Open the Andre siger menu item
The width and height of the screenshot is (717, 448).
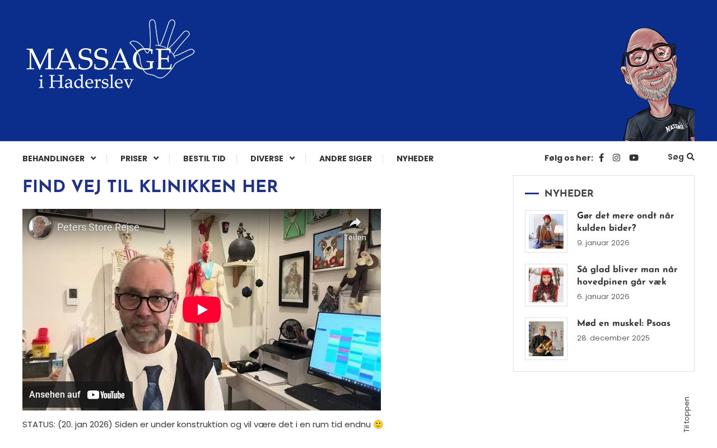pos(346,158)
